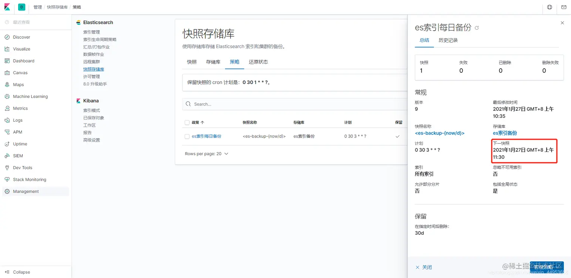Sort by the 快照名称 column header
571x278 pixels.
click(250, 122)
